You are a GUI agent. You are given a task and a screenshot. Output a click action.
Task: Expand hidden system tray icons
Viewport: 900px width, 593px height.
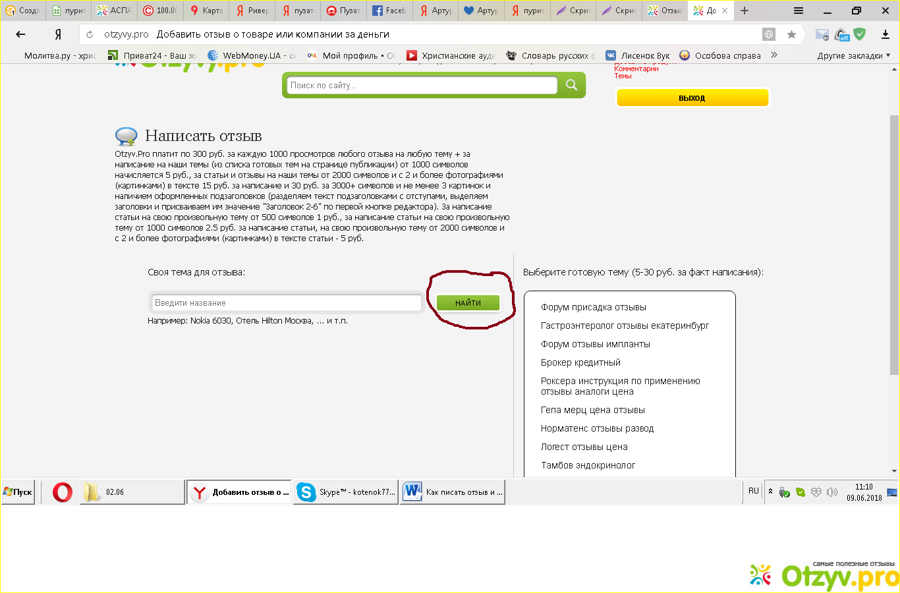point(770,492)
